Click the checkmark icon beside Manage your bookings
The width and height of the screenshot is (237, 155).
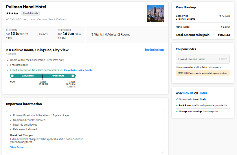177,111
